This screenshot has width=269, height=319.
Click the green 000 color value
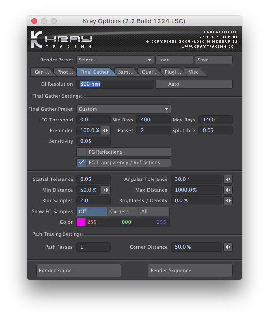pyautogui.click(x=126, y=222)
